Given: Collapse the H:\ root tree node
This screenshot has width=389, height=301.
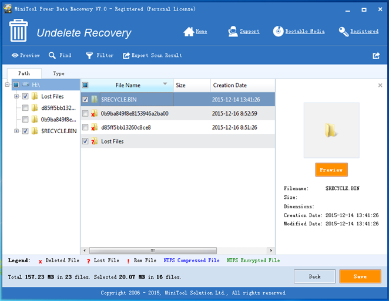Looking at the screenshot, I should click(x=7, y=84).
